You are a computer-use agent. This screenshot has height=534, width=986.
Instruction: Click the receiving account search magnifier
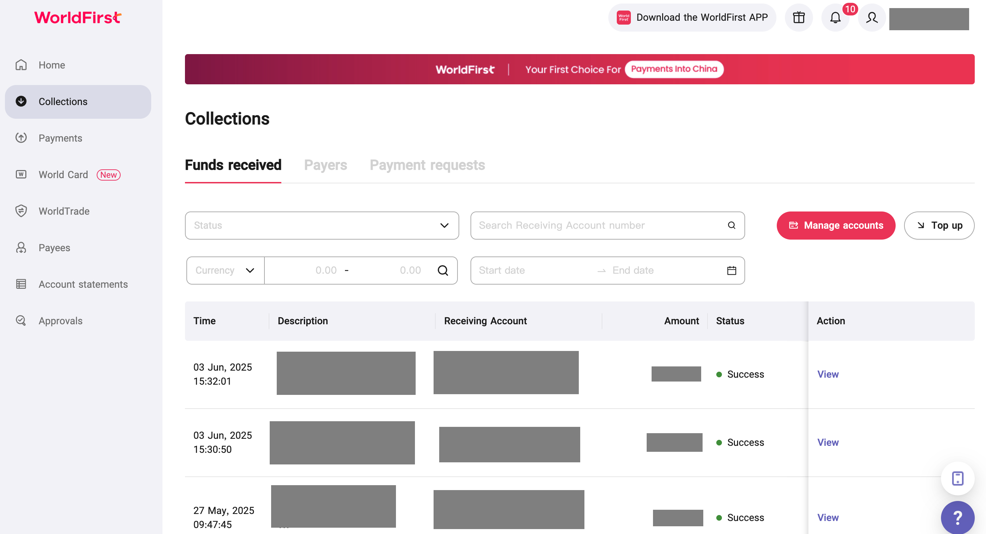731,225
